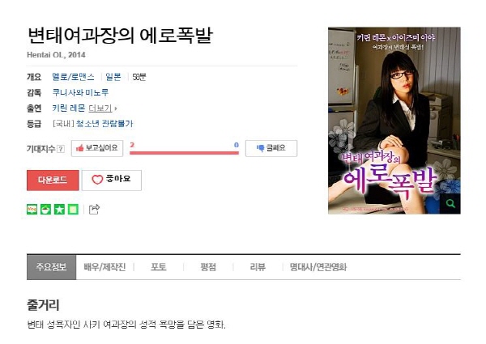This screenshot has width=486, height=344.
Task: Click the green cafe cup icon
Action: 45,210
